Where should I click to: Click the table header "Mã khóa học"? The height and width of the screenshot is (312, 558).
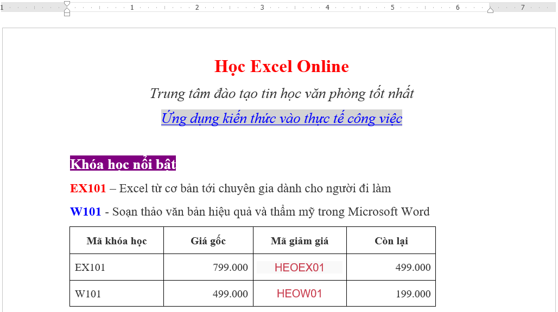(x=116, y=240)
